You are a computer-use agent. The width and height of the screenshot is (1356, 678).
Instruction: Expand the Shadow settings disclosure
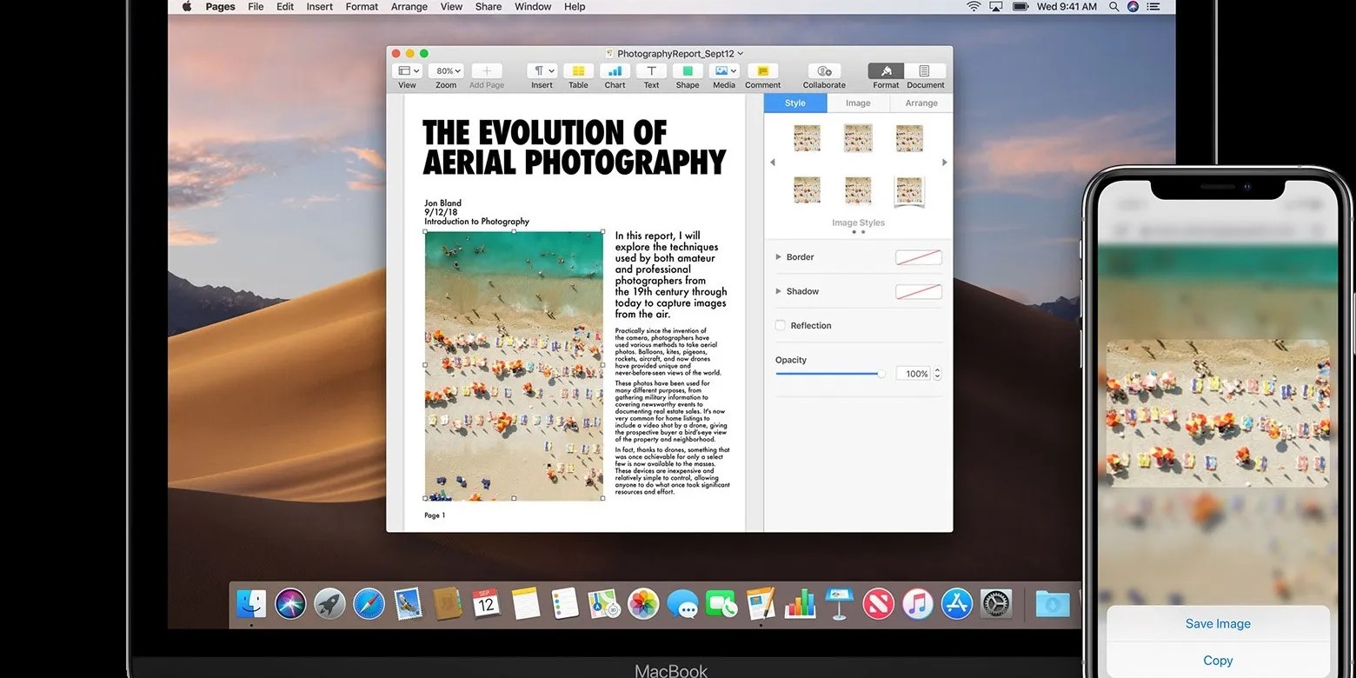tap(778, 291)
